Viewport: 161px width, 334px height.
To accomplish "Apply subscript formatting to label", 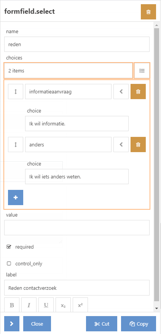I will point(63,305).
